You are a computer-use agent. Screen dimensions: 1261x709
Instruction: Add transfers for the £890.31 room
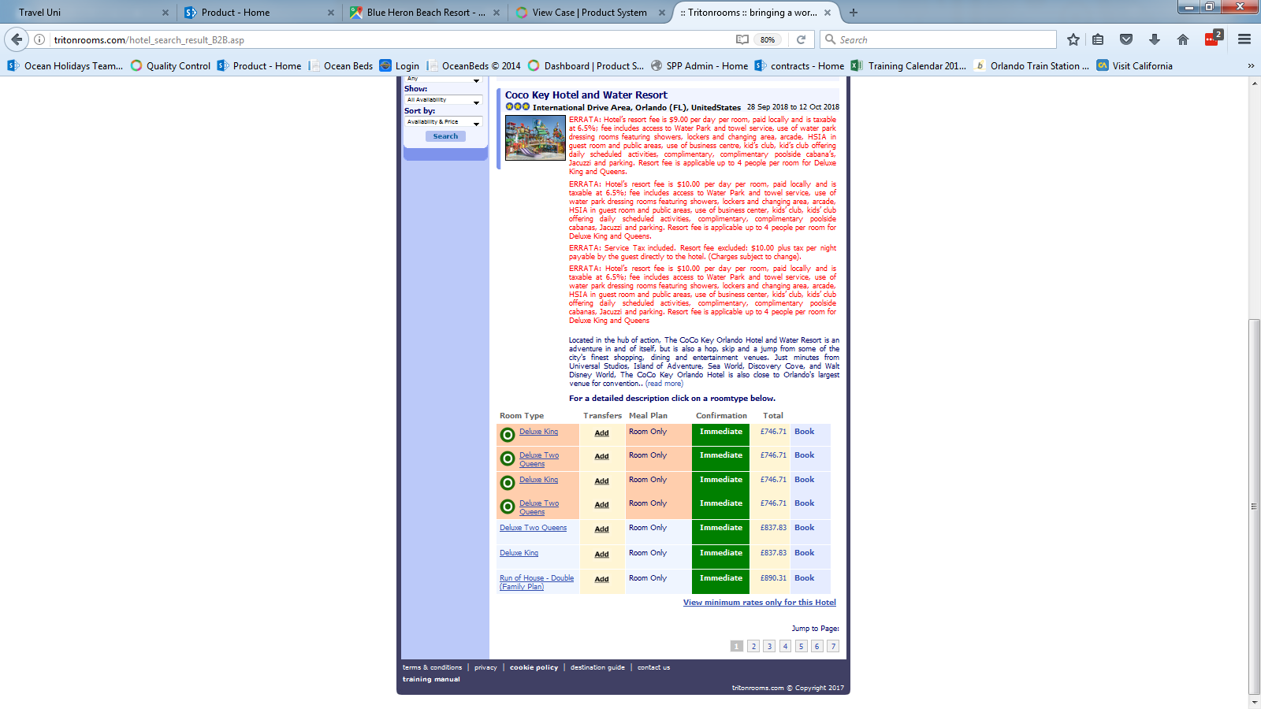(601, 579)
